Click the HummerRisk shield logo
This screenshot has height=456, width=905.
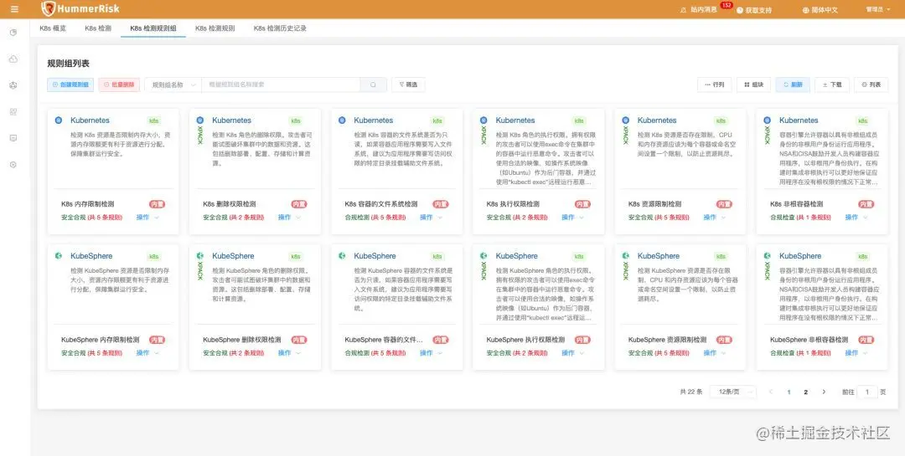[49, 8]
